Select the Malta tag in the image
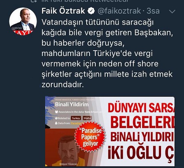 pyautogui.click(x=87, y=118)
